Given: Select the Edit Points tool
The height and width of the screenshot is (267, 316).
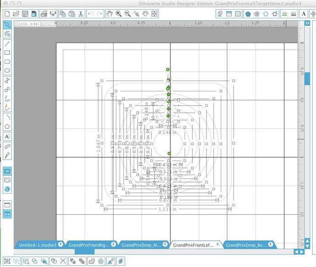Looking at the screenshot, I should [7, 34].
